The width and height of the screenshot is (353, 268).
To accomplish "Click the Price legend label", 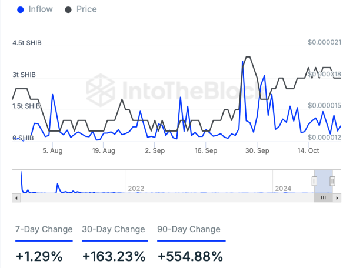I will pos(86,9).
